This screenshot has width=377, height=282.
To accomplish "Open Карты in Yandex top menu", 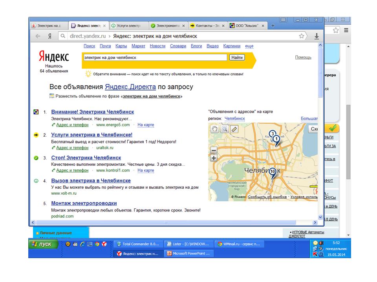I will coord(121,46).
